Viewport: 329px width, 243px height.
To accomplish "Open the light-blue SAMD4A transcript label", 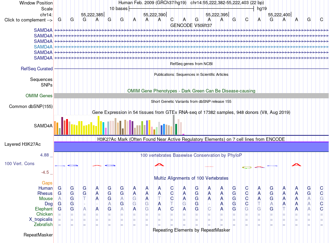I will [x=43, y=47].
